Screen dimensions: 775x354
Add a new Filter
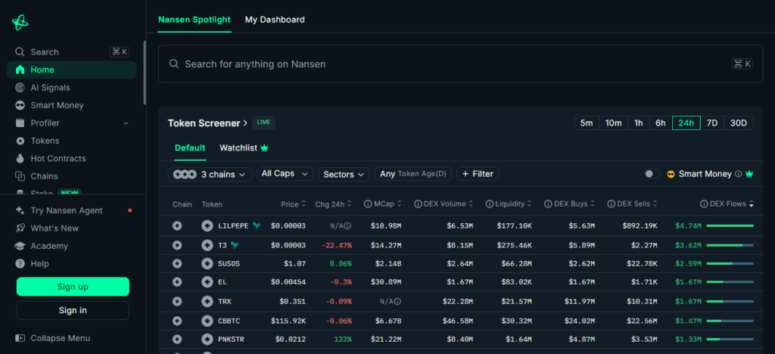point(478,174)
